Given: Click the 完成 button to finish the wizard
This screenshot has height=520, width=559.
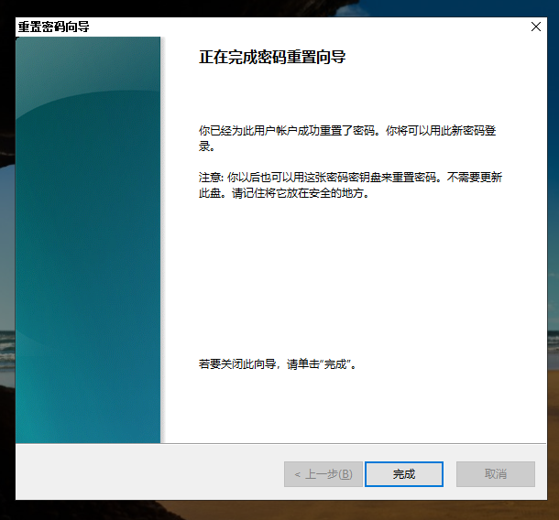Looking at the screenshot, I should [404, 474].
